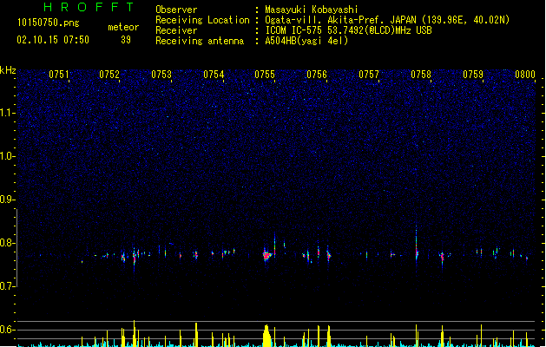
Task: Click the 0.6 kHz axis label
Action: pos(7,330)
